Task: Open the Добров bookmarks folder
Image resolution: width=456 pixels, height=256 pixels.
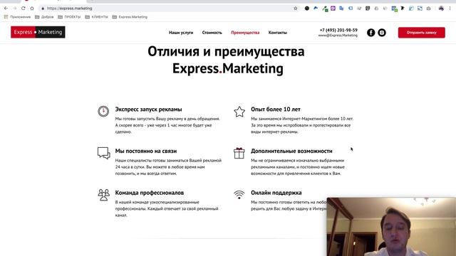Action: click(44, 17)
